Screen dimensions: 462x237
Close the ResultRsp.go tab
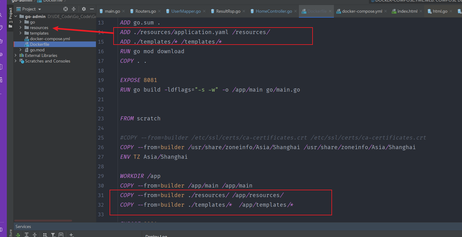[244, 11]
